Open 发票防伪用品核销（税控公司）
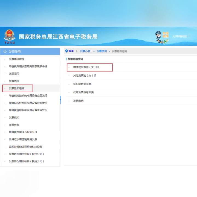The width and height of the screenshot is (197, 197). pos(26,161)
